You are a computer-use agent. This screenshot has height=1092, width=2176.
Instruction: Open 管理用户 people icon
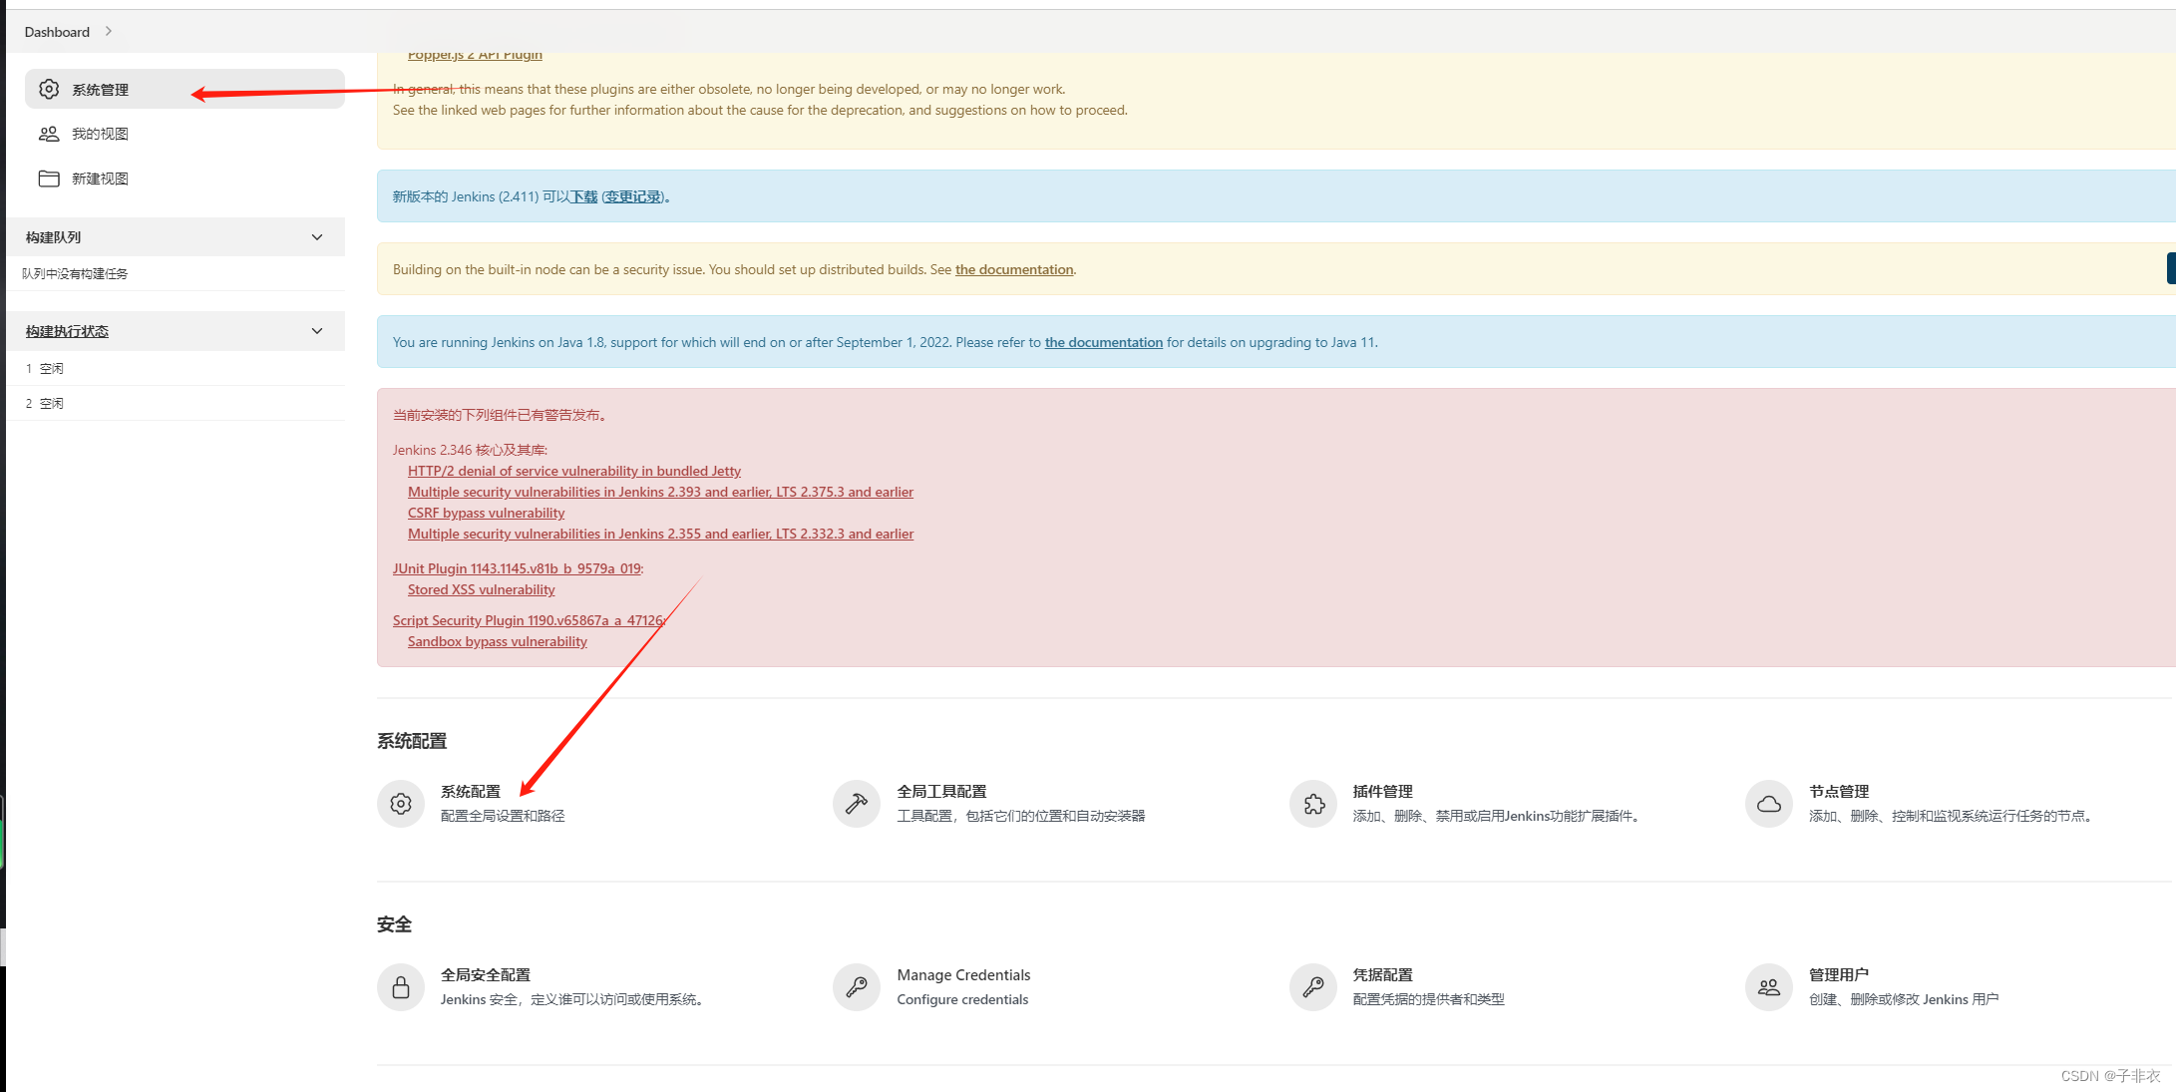tap(1769, 987)
